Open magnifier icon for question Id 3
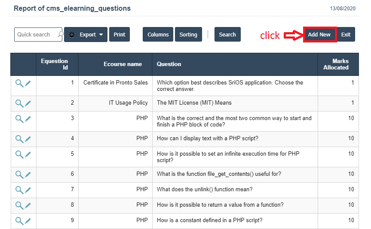This screenshot has width=371, height=229. pyautogui.click(x=19, y=119)
